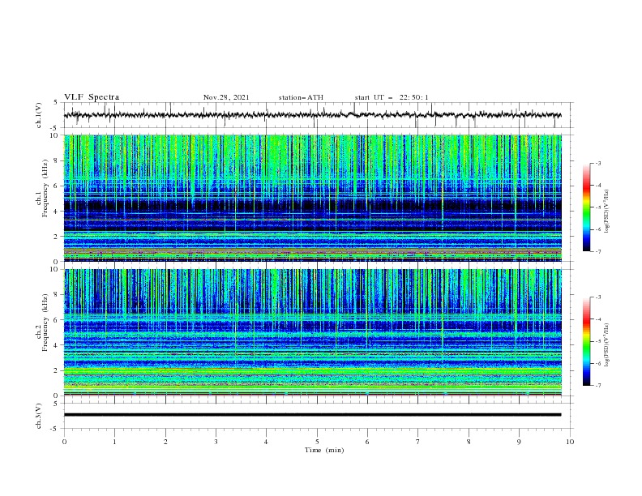Click the "10" kHz tick on ch.2 frequency axis
Image resolution: width=642 pixels, height=496 pixels.
point(55,269)
